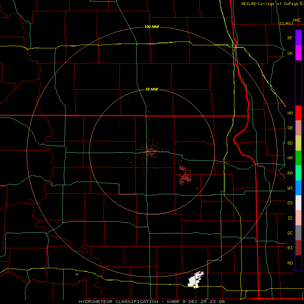Click the HA legend label

(290, 113)
